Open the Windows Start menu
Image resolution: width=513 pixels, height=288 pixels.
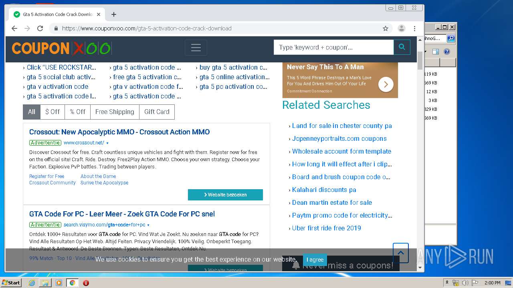tap(11, 283)
